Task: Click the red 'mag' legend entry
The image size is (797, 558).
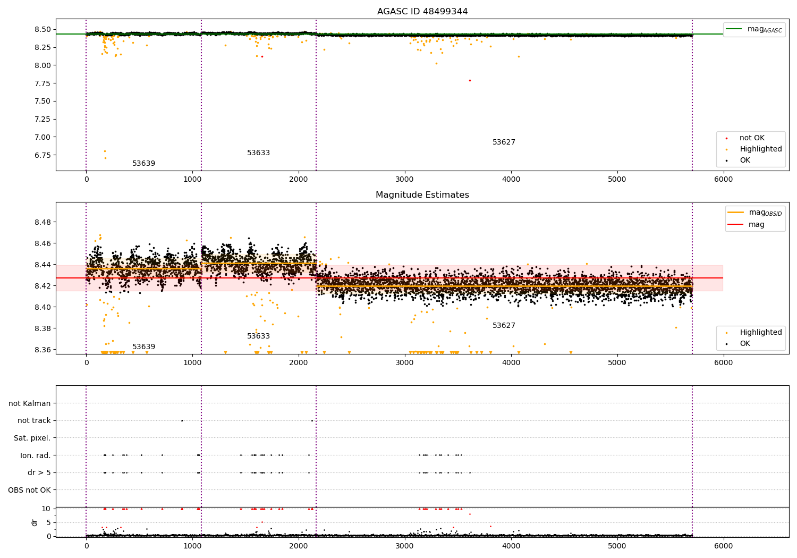Action: coord(746,225)
